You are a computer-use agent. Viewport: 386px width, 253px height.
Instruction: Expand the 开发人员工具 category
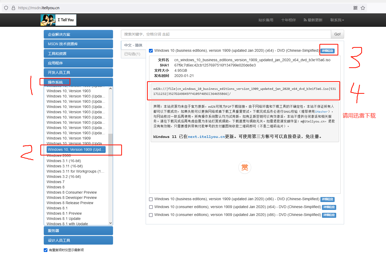78,73
